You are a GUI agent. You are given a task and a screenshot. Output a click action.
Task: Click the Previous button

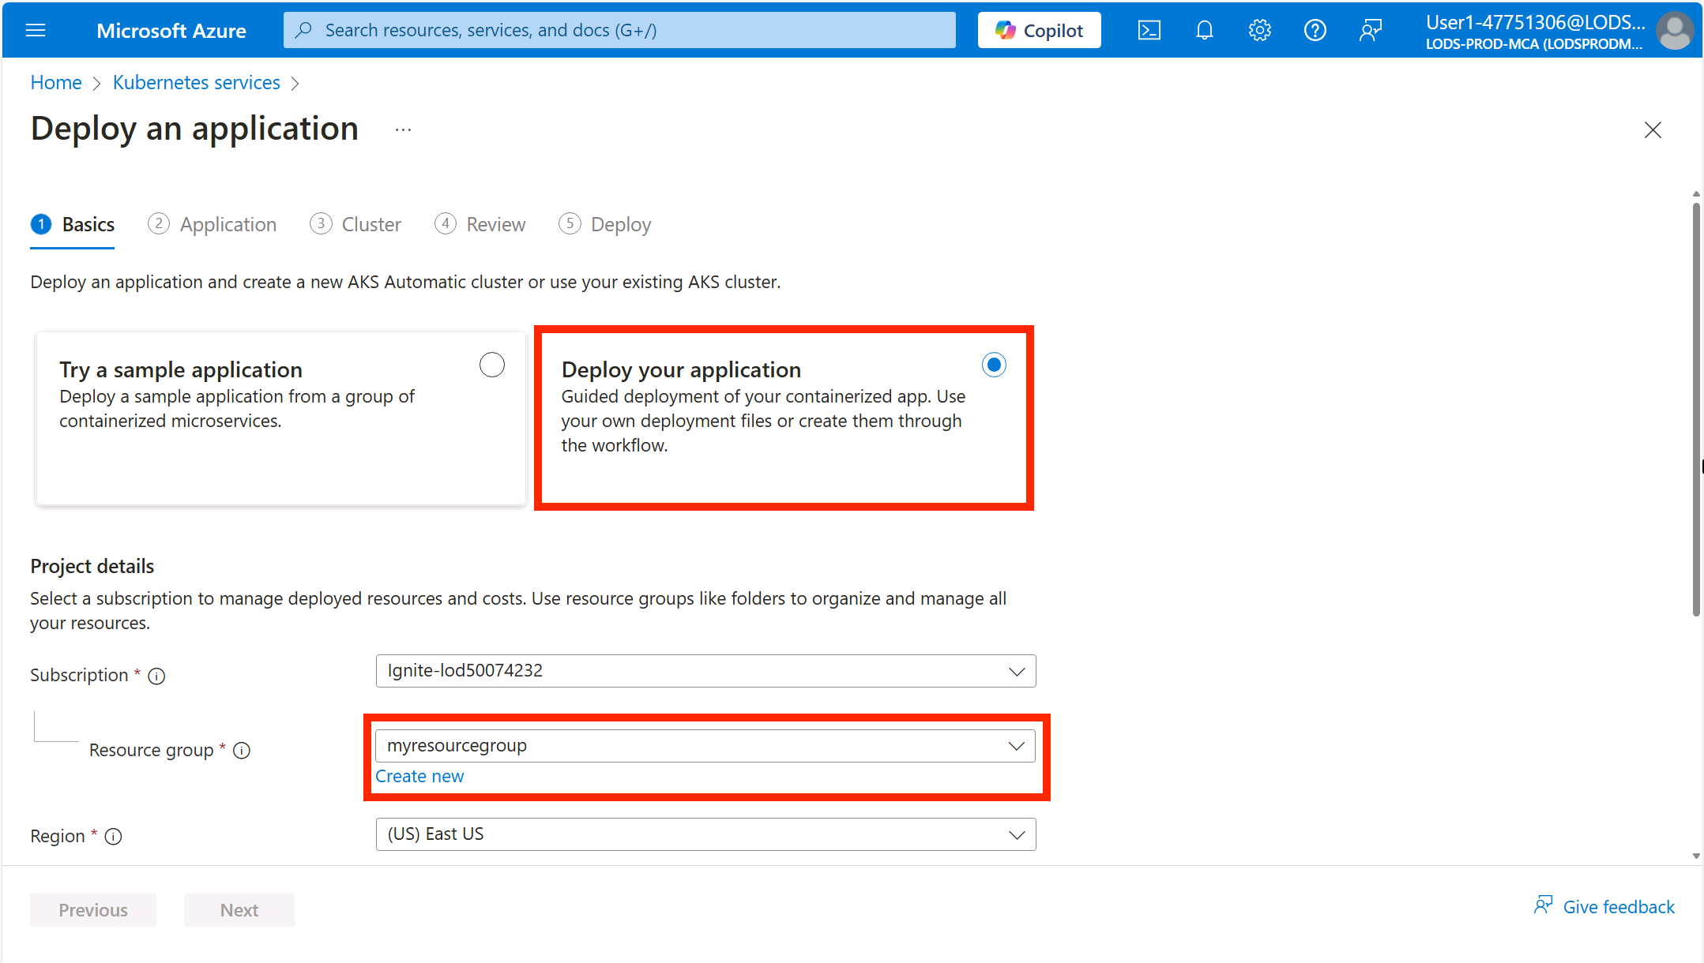[x=92, y=909]
